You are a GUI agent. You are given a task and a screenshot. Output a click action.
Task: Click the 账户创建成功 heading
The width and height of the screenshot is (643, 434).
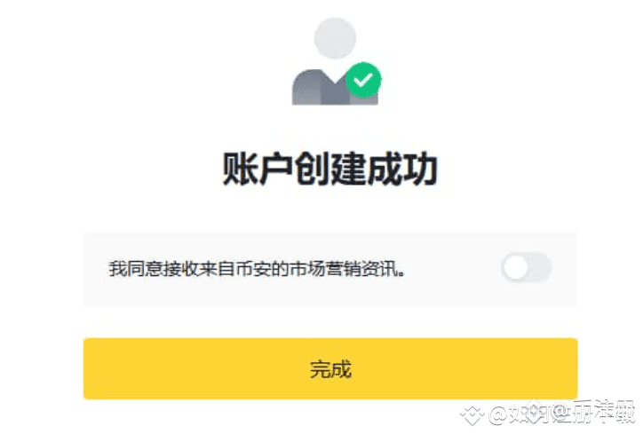pos(330,169)
